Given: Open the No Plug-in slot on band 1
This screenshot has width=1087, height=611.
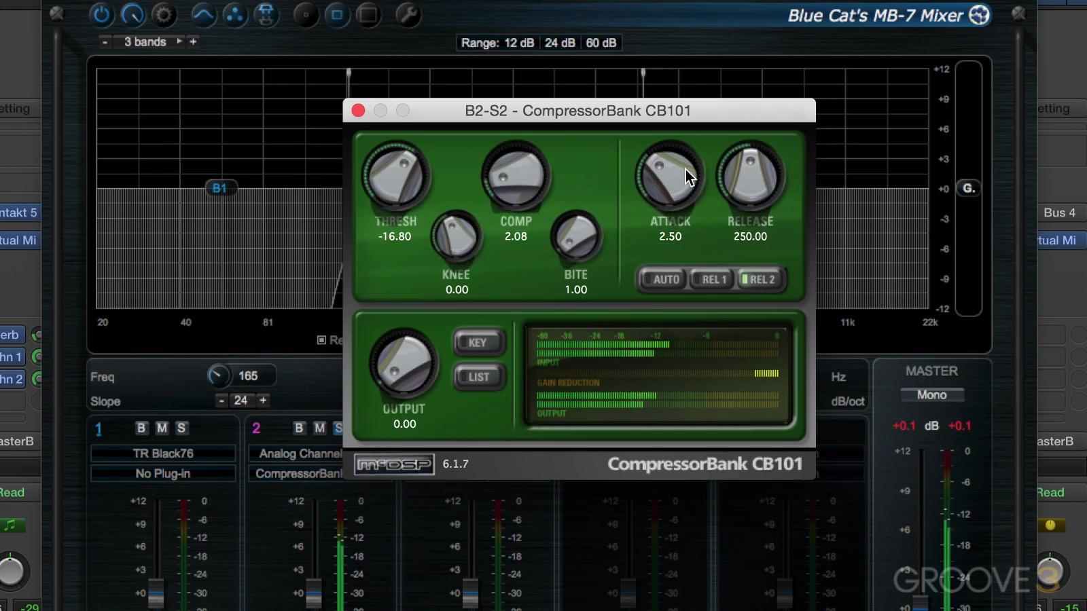Looking at the screenshot, I should click(163, 474).
